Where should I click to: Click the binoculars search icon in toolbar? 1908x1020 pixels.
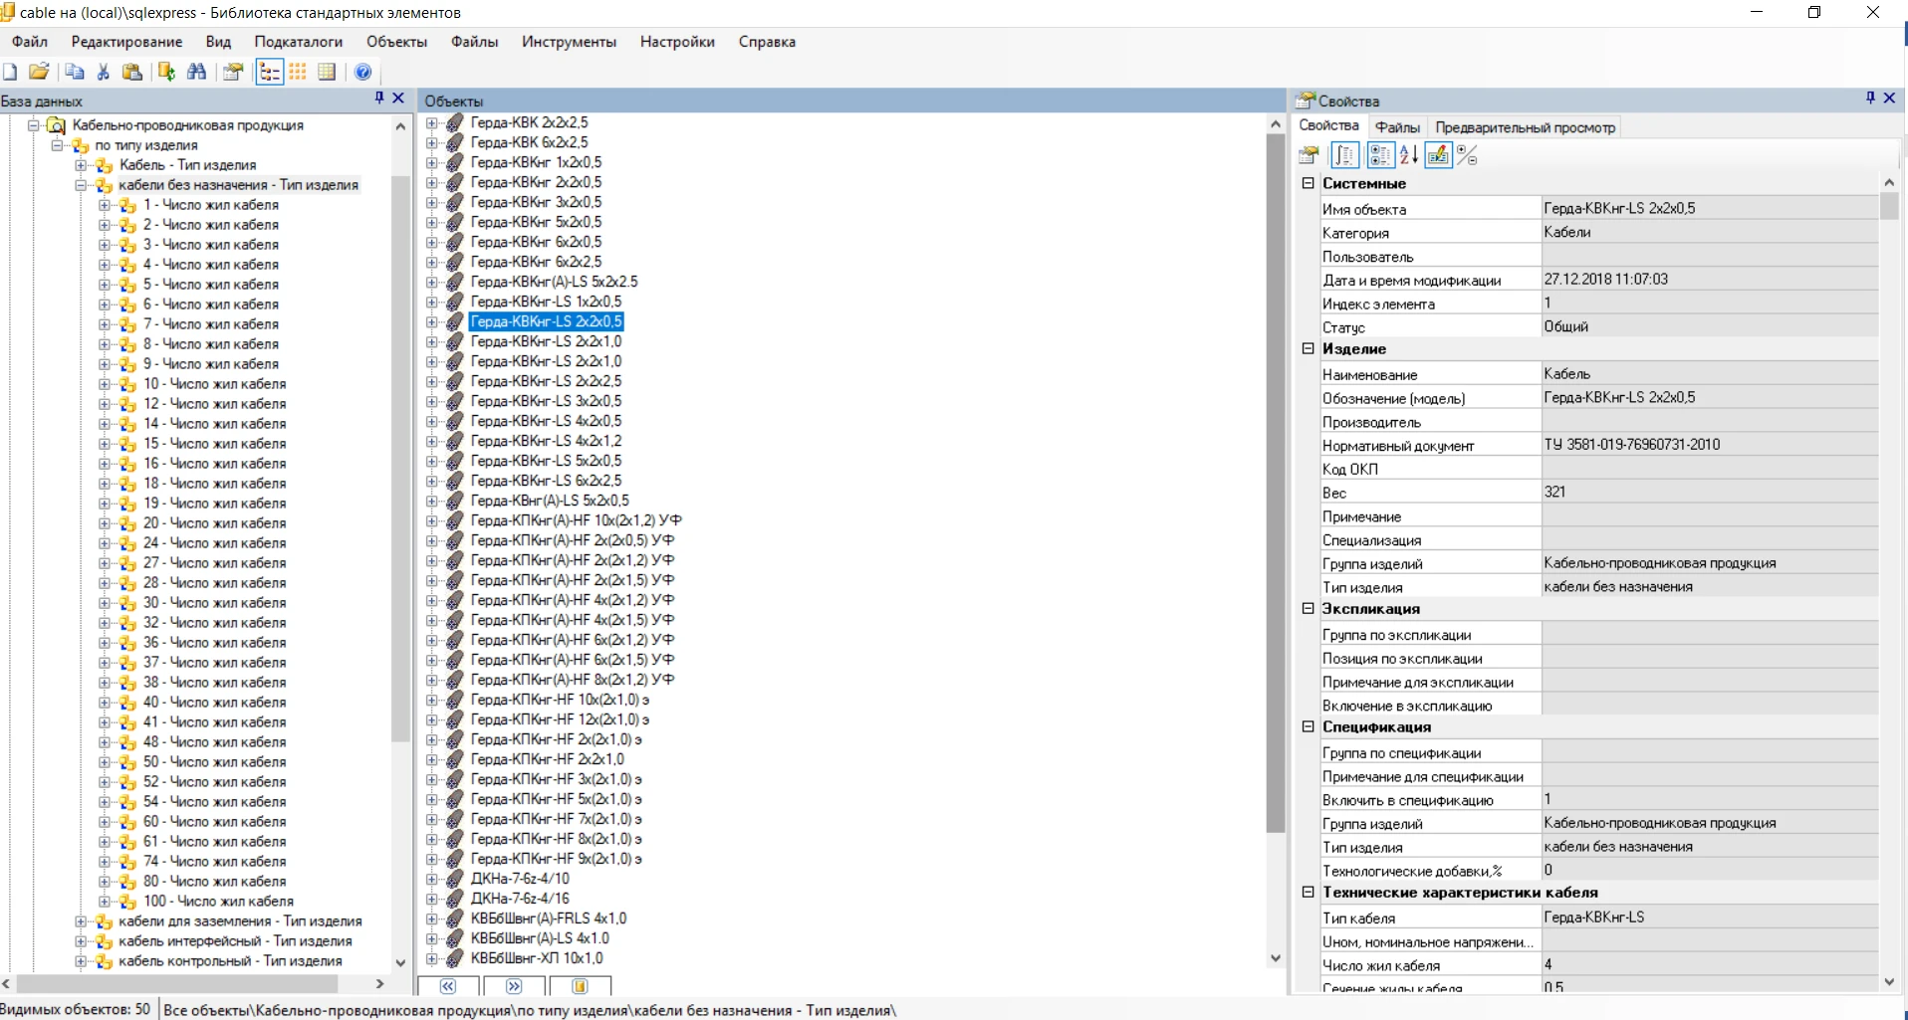coord(197,72)
